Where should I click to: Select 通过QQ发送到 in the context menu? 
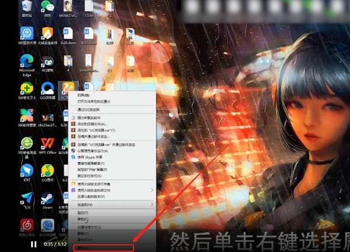click(x=112, y=109)
